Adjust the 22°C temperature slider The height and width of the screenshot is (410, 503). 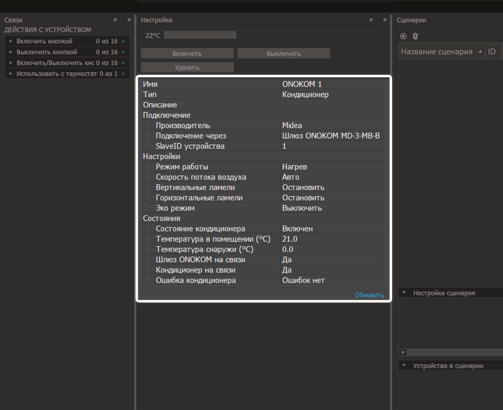236,35
